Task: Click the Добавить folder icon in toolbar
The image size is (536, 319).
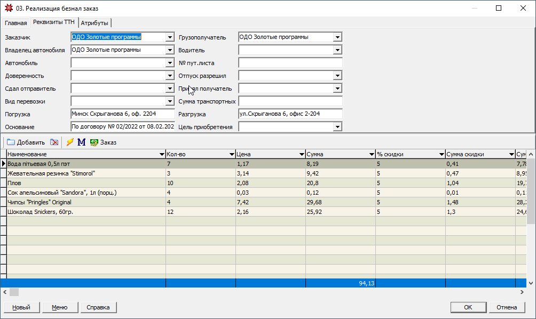Action: 11,142
